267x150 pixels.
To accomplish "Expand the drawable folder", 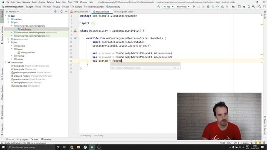I will (12, 46).
